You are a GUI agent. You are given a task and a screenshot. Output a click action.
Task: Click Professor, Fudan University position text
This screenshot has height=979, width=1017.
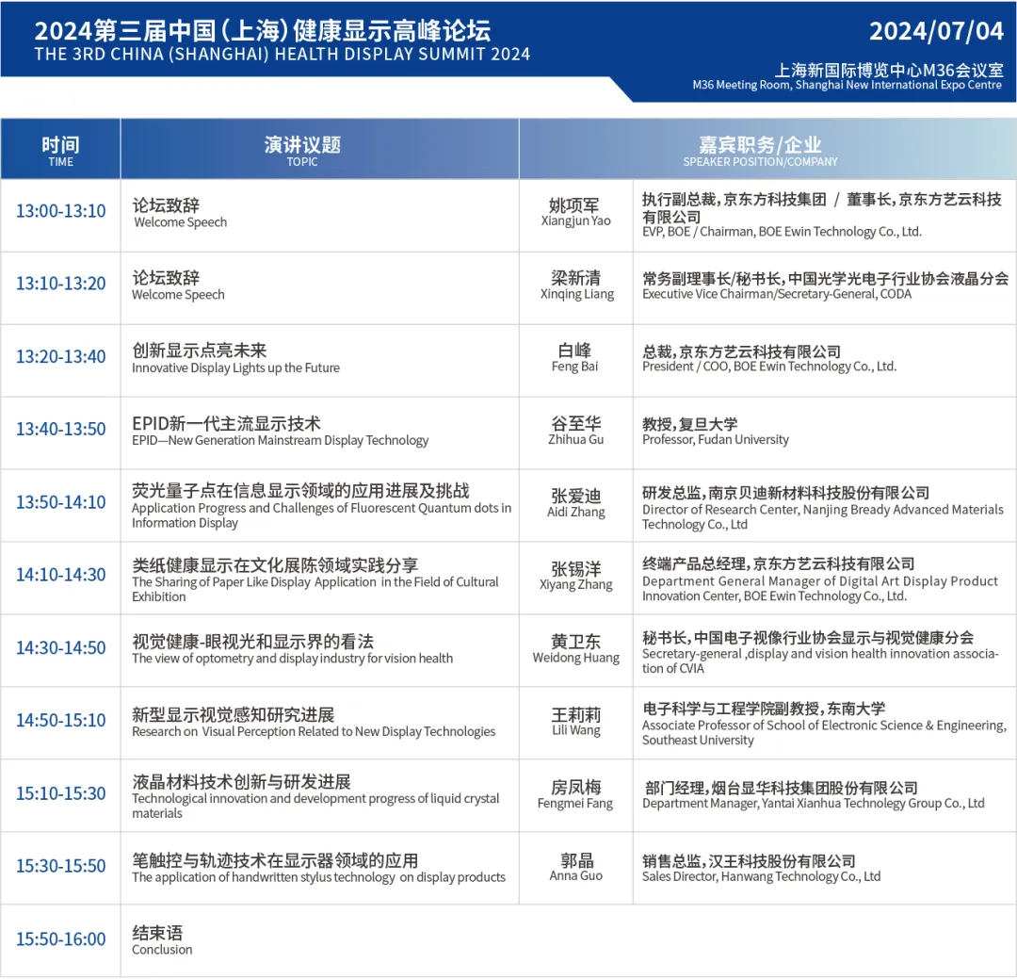coord(716,431)
